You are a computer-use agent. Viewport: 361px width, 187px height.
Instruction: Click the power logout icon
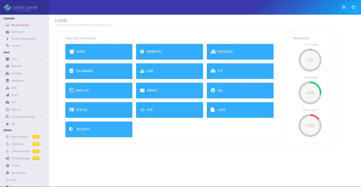tap(353, 7)
